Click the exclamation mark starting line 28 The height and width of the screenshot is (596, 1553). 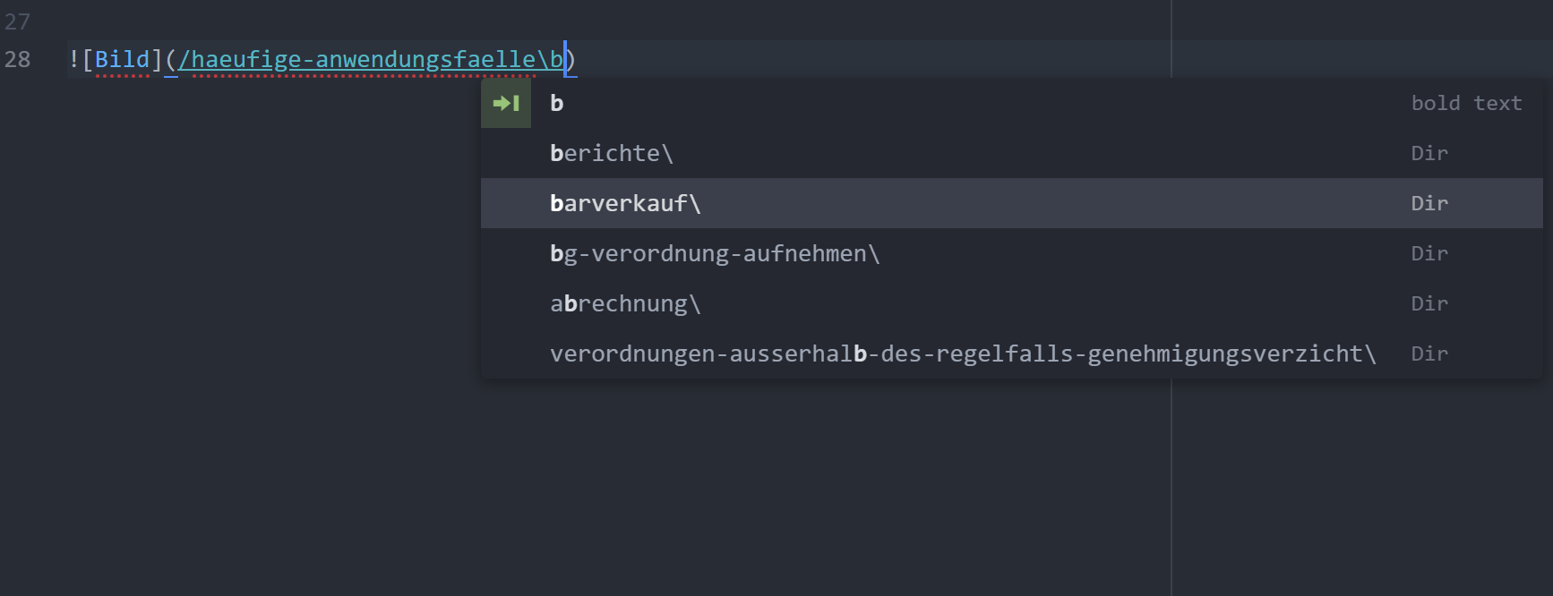pyautogui.click(x=73, y=59)
